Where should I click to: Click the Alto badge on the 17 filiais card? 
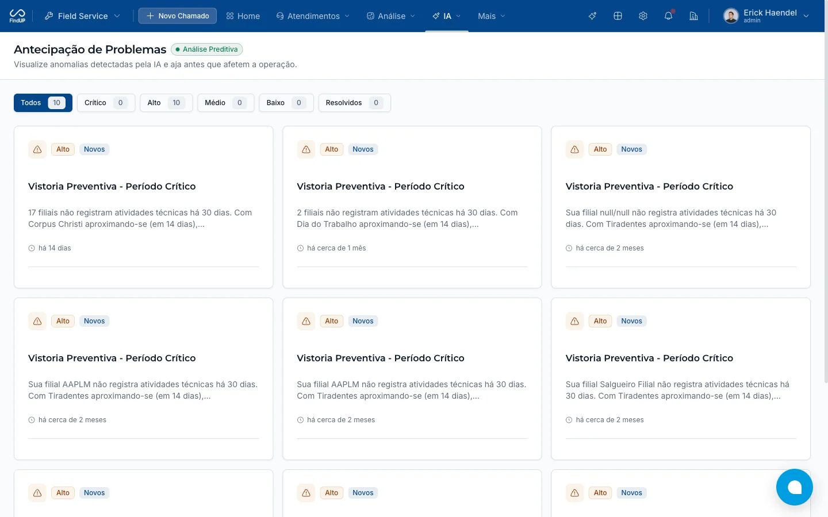tap(63, 149)
